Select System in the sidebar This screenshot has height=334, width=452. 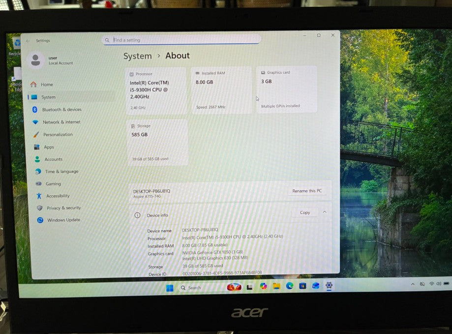click(72, 97)
